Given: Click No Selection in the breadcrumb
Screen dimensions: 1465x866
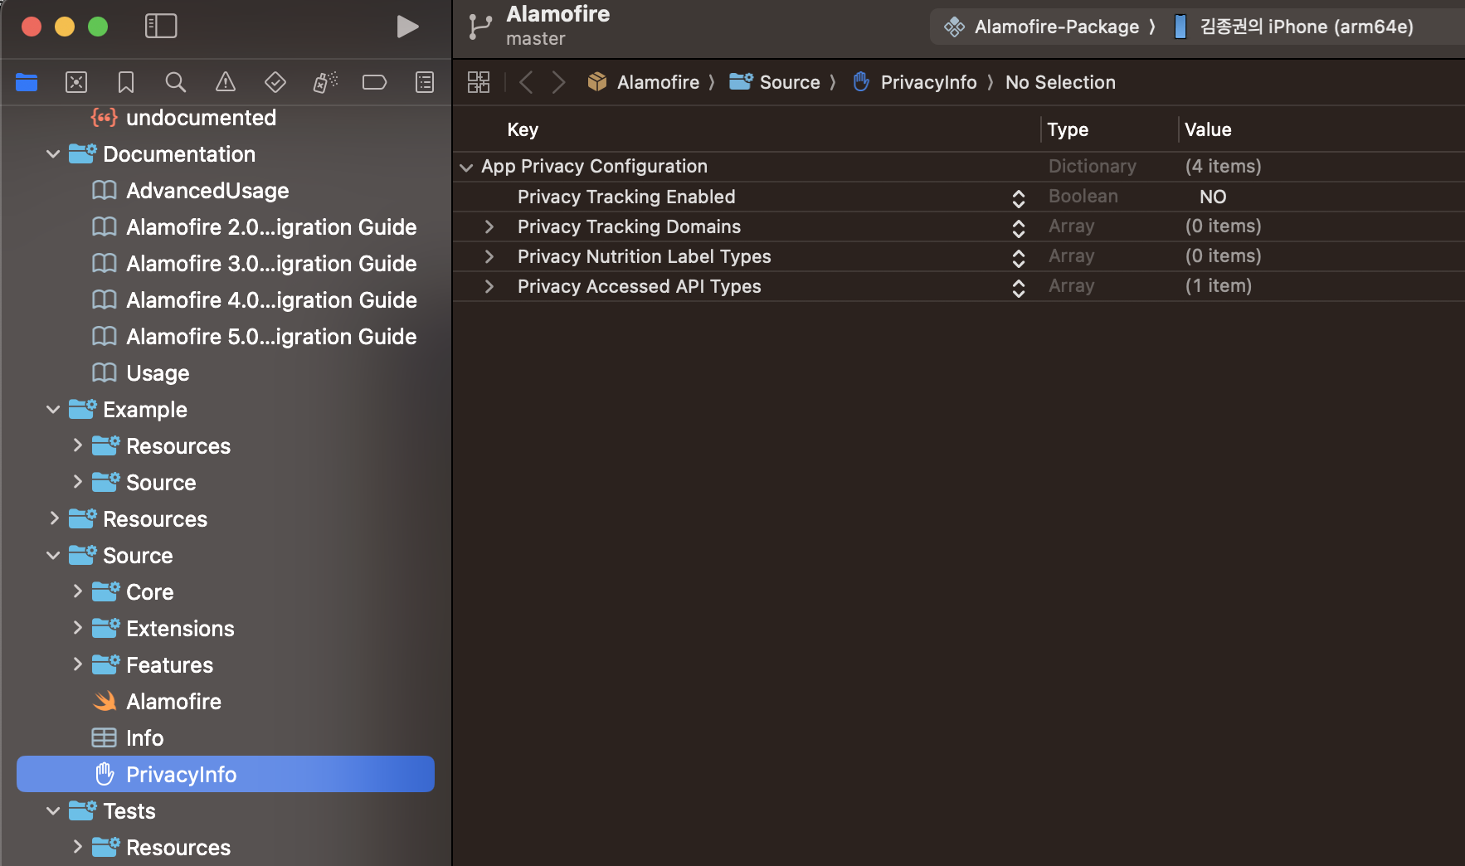Looking at the screenshot, I should tap(1060, 82).
